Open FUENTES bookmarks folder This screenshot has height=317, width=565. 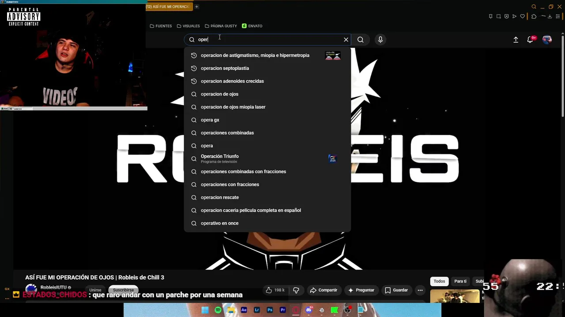pyautogui.click(x=161, y=26)
